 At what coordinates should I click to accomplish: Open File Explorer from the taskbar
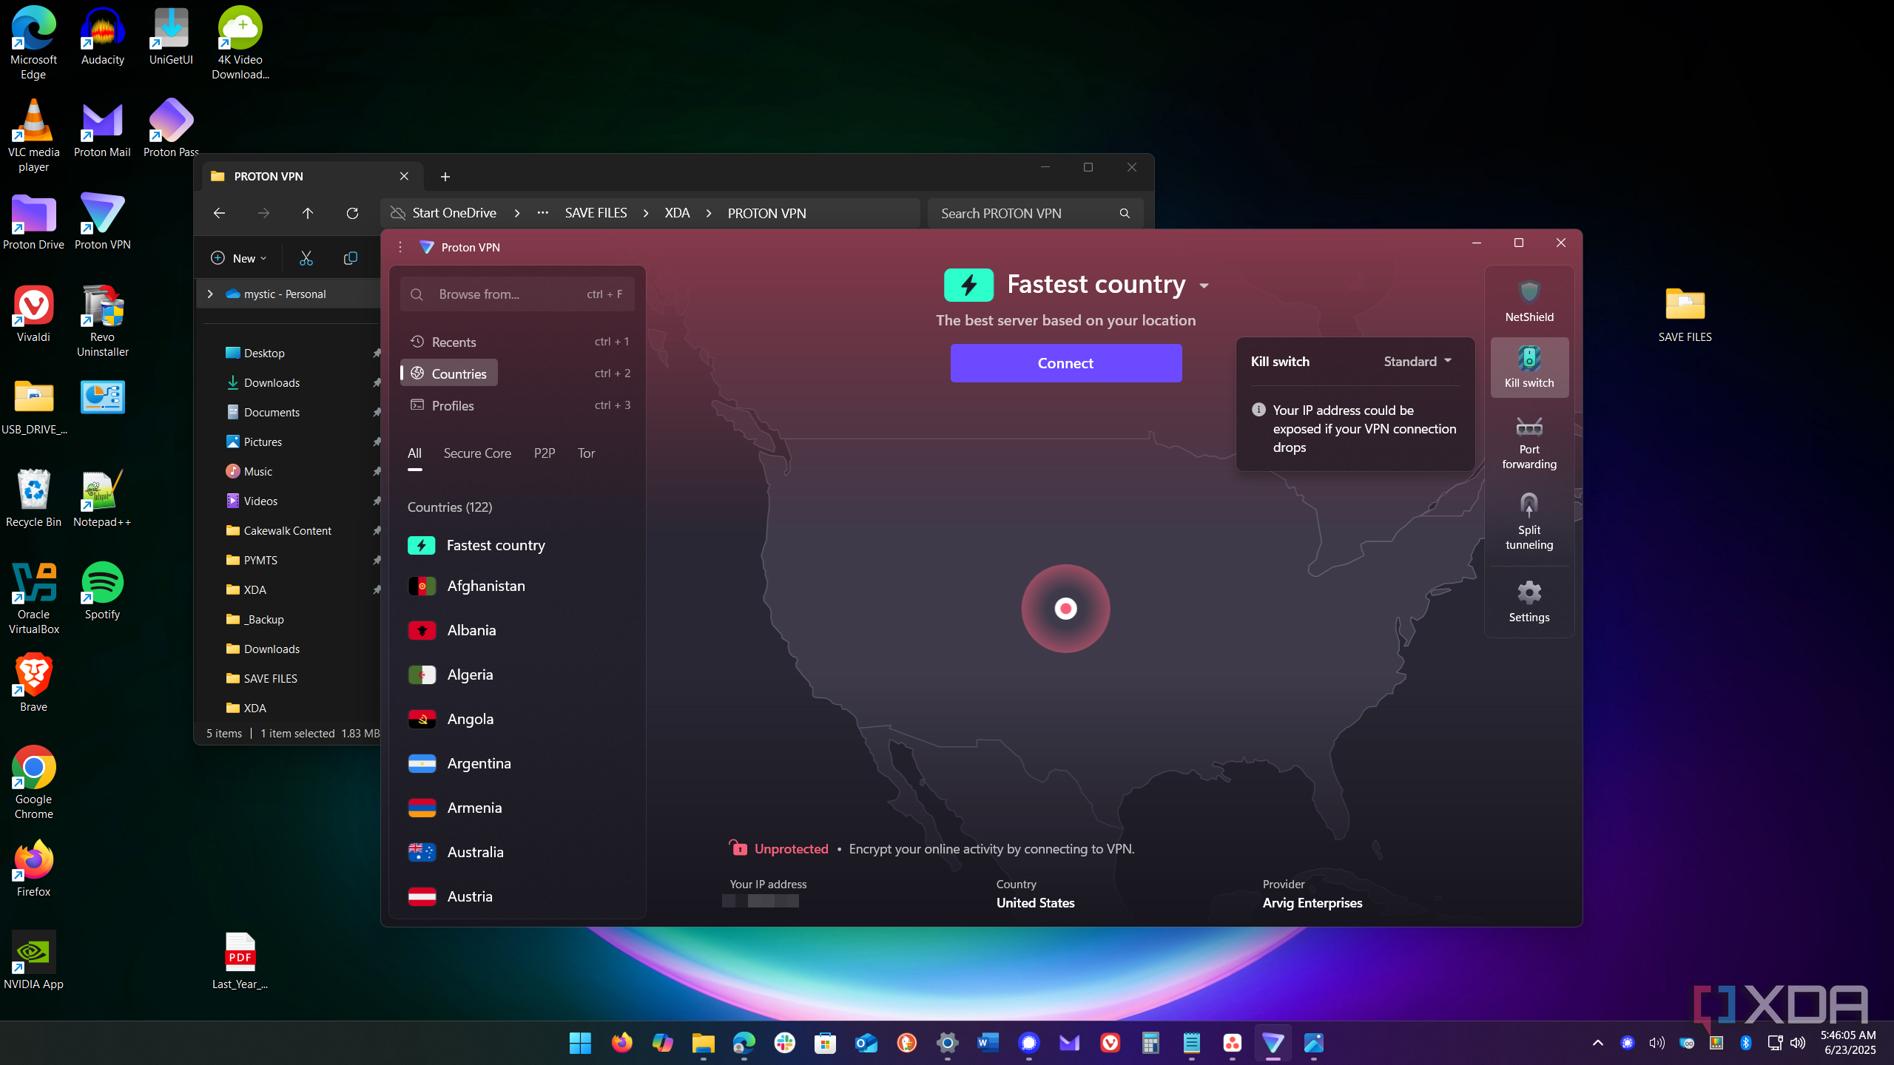[703, 1043]
